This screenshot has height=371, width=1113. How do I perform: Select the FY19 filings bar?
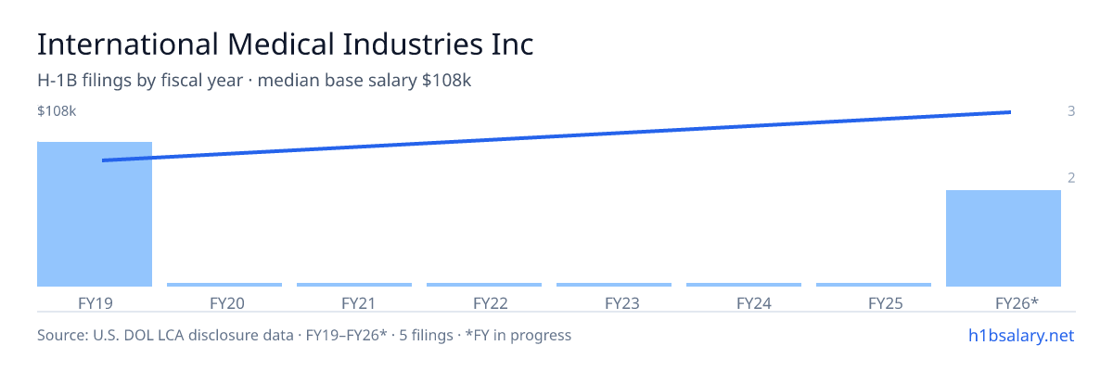tap(95, 214)
